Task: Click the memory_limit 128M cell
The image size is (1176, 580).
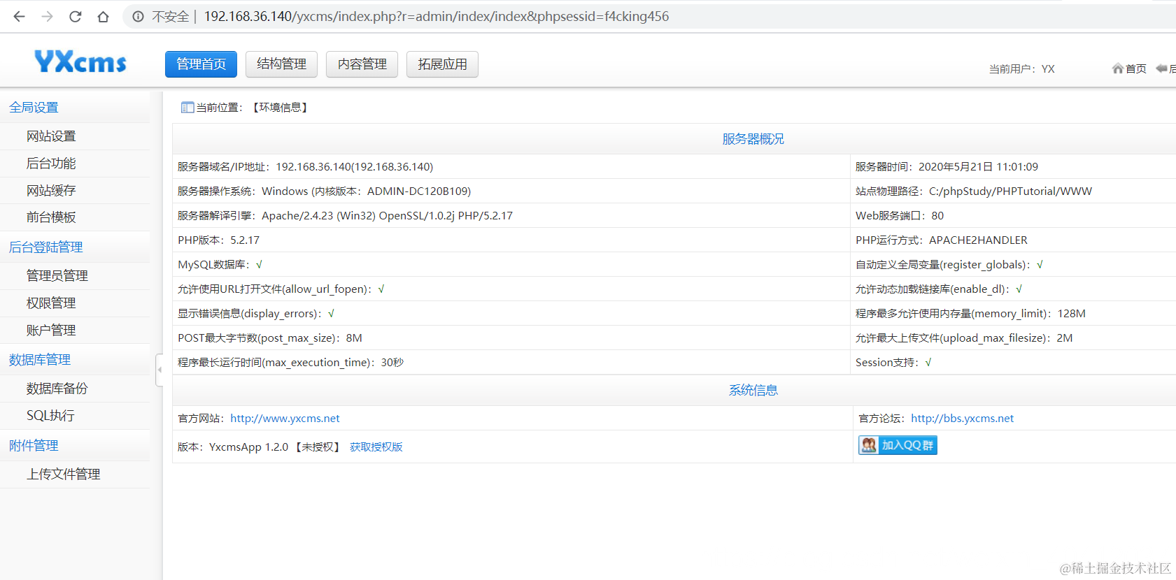Action: click(1013, 314)
